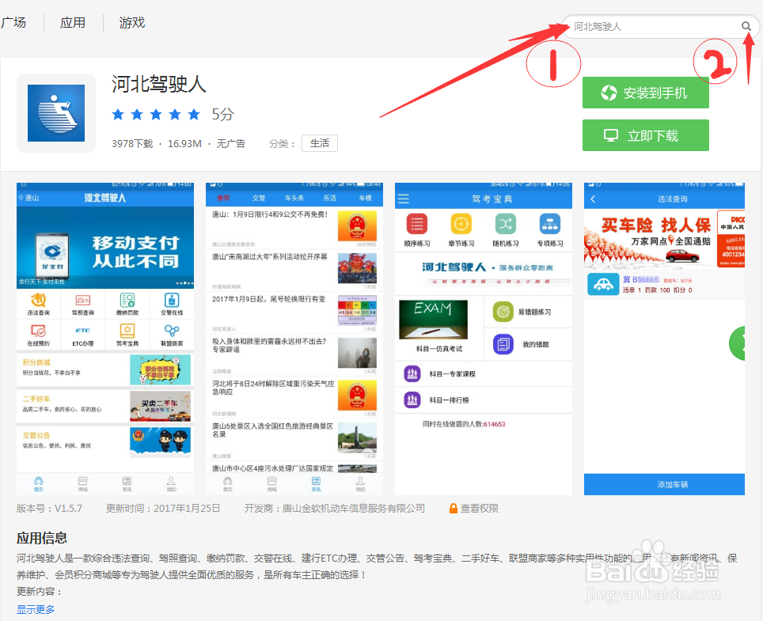This screenshot has height=621, width=763.
Task: Click 我的错题 purple icon
Action: tap(503, 344)
